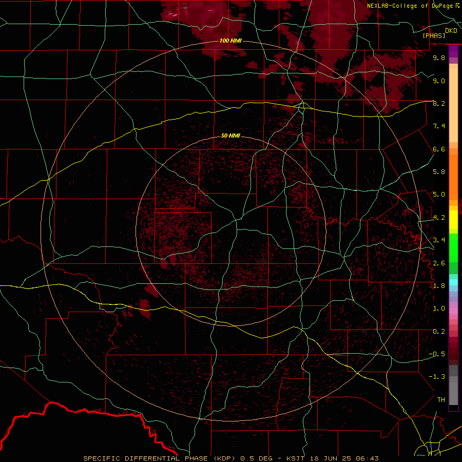Click the 9.8 scale value

pos(439,57)
